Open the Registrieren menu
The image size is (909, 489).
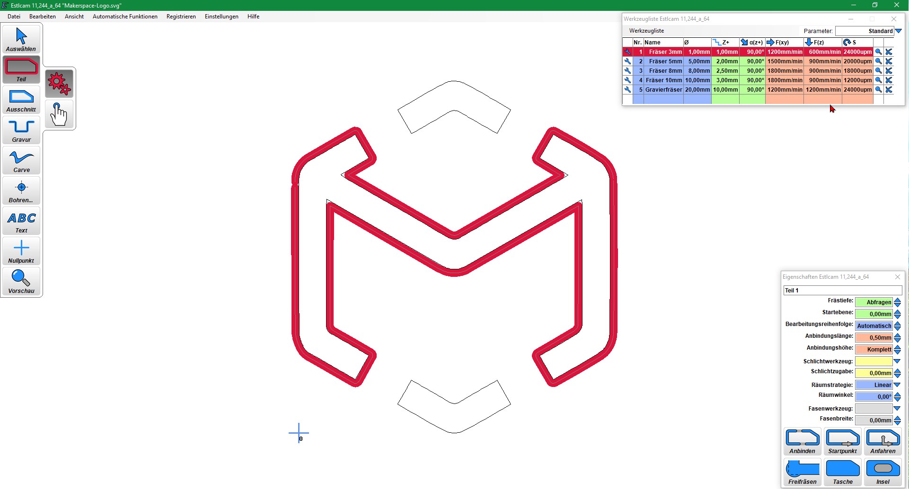point(181,17)
